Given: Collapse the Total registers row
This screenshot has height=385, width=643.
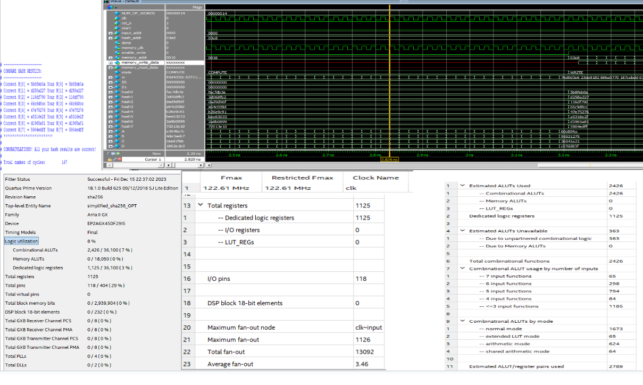Looking at the screenshot, I should (x=201, y=205).
